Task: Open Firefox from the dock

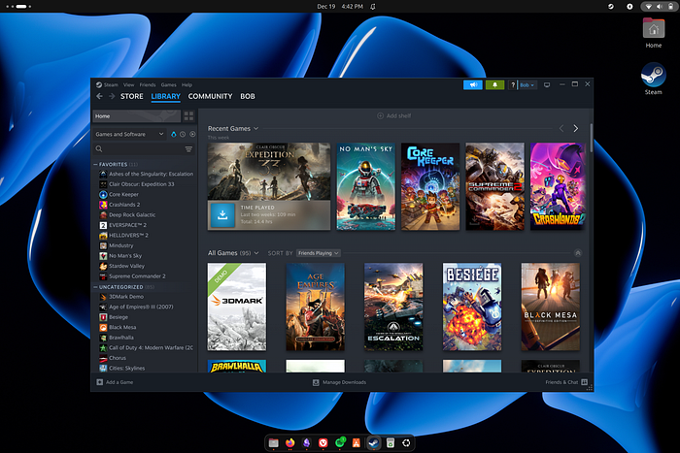Action: coord(289,442)
